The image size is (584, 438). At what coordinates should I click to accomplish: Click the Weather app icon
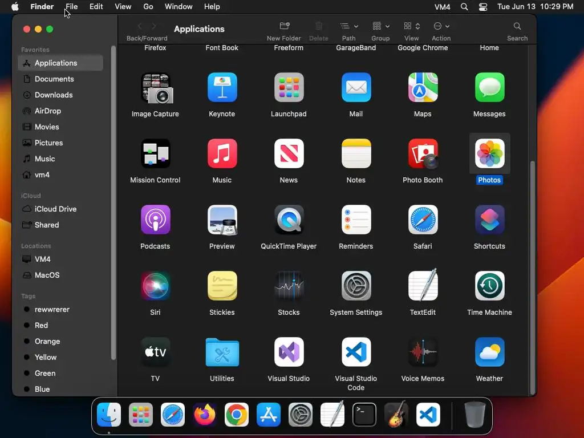489,352
